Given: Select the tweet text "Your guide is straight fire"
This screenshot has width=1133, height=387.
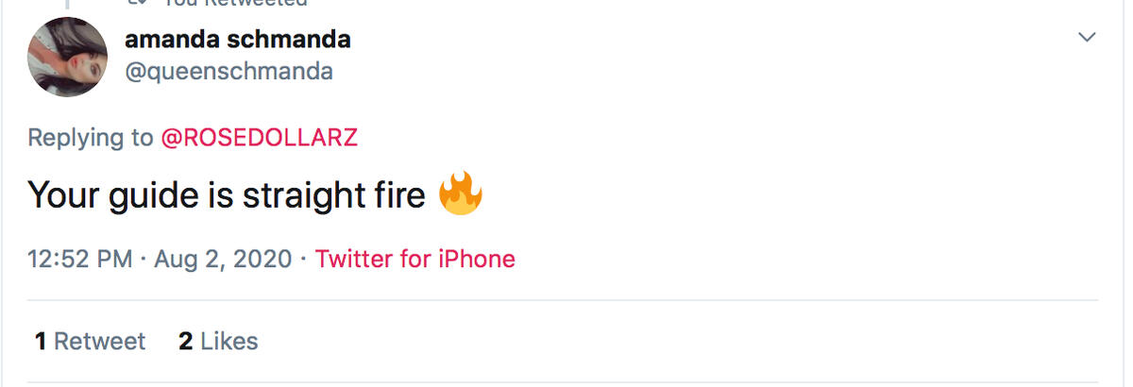Looking at the screenshot, I should coord(227,195).
